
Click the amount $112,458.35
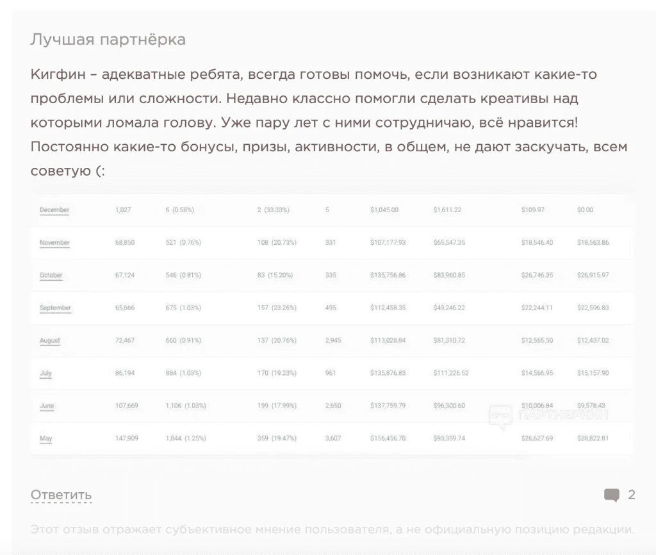[x=388, y=308]
